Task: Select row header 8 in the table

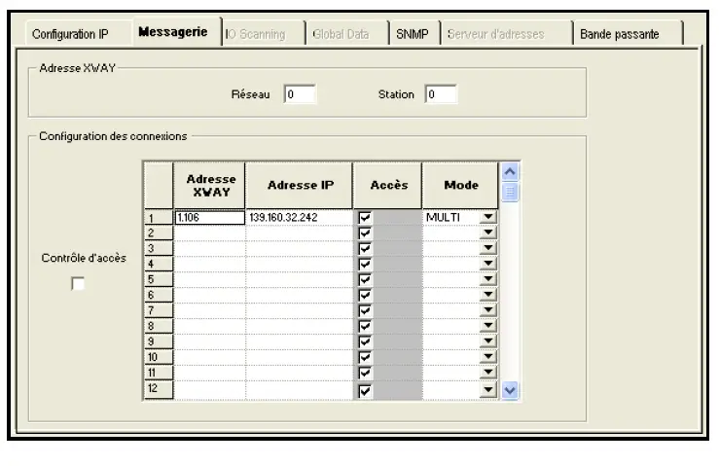Action: (159, 326)
